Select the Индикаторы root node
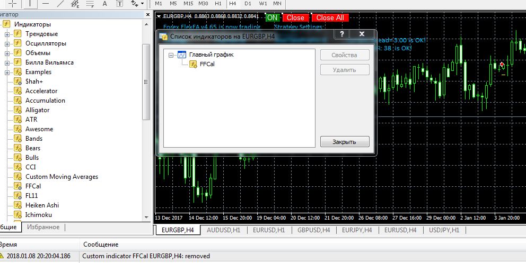 tap(32, 24)
